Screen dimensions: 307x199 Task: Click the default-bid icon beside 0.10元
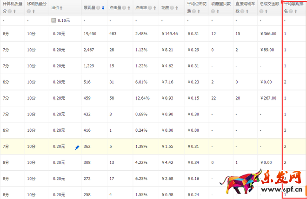53,21
